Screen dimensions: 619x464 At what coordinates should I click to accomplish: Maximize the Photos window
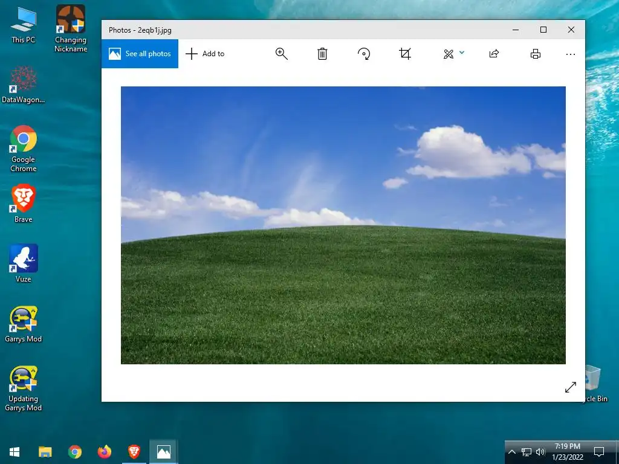click(543, 30)
